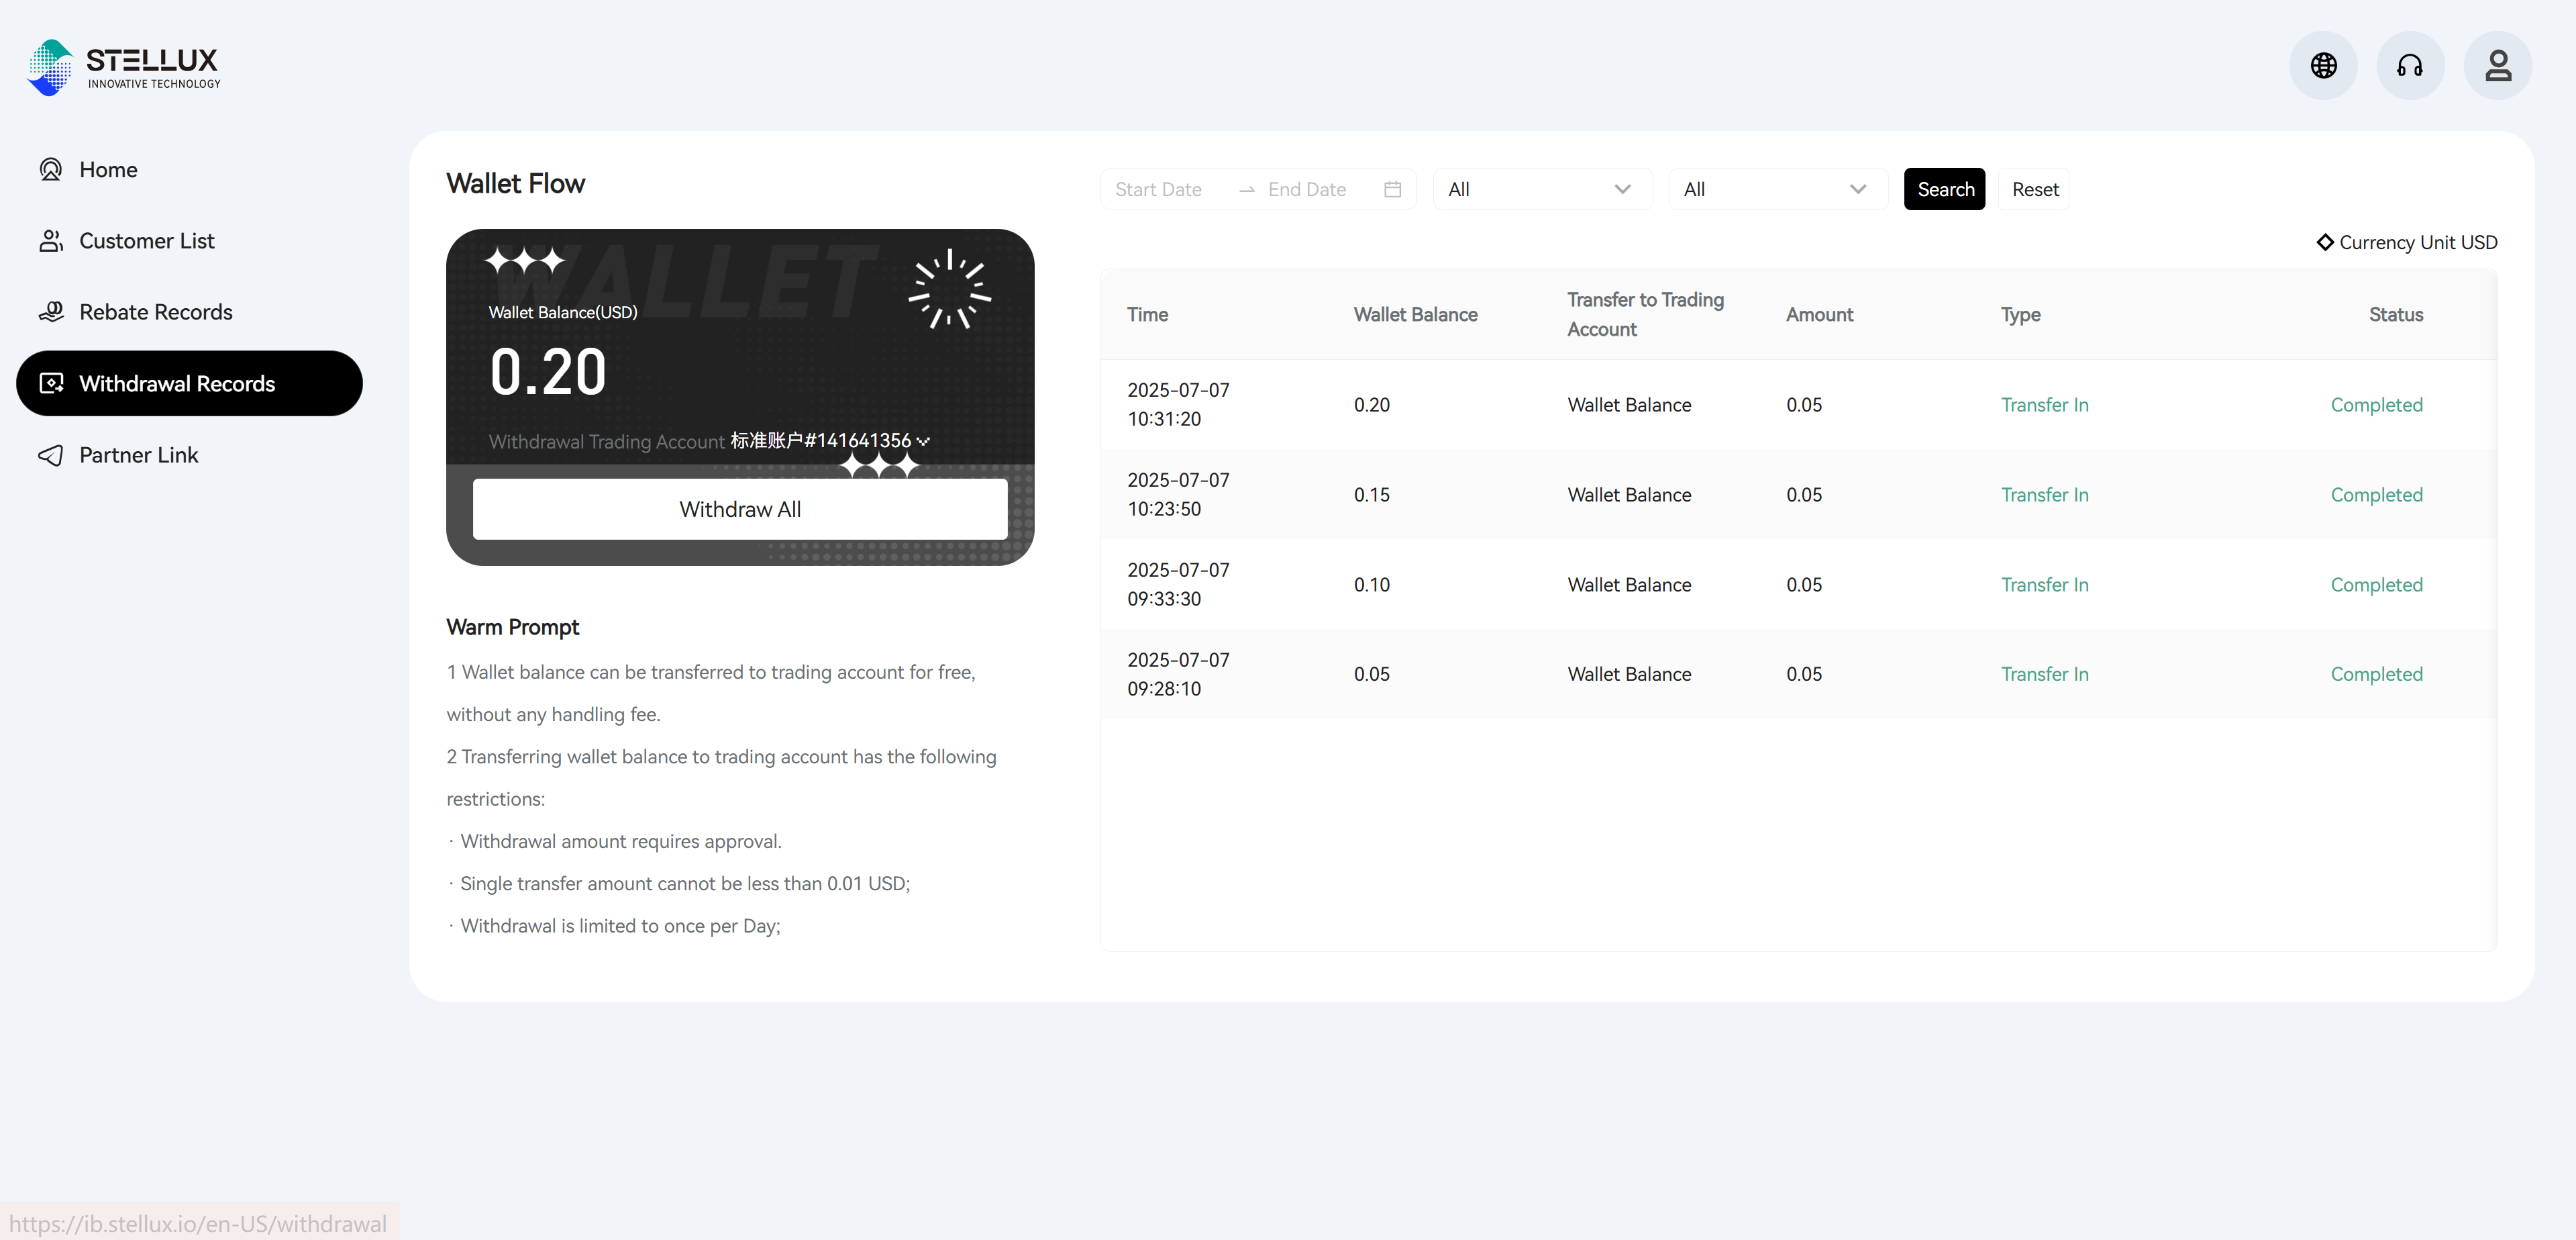Click the Rebate Records coin icon
2576x1240 pixels.
[x=51, y=312]
